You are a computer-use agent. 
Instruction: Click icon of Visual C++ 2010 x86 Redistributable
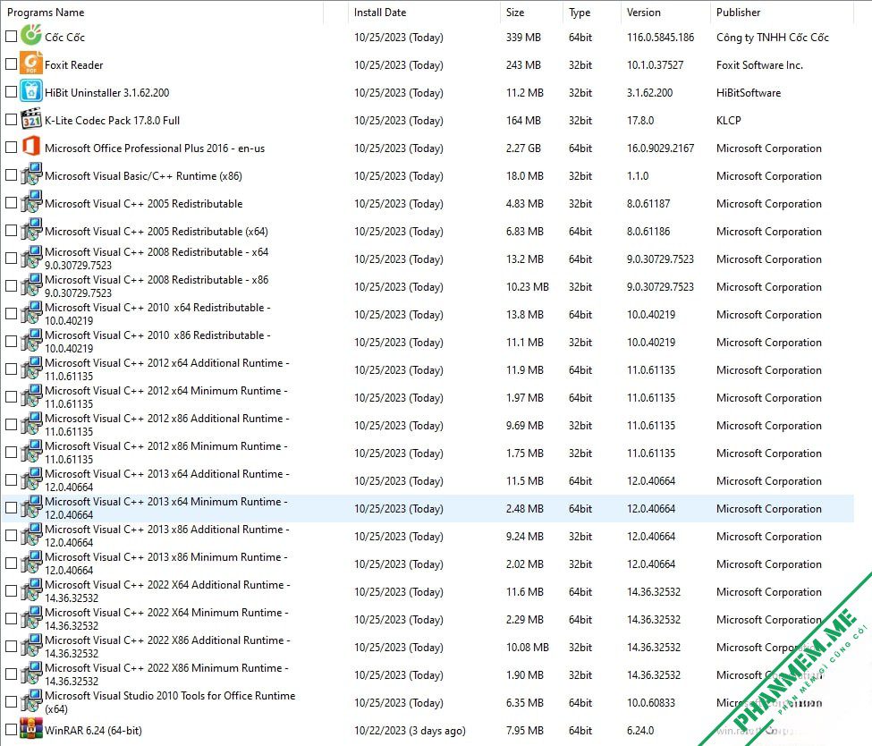[31, 341]
